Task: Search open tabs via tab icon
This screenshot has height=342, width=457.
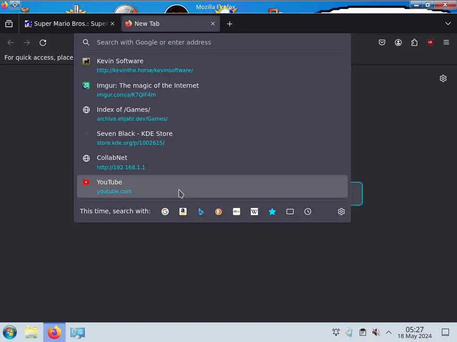Action: pyautogui.click(x=290, y=212)
